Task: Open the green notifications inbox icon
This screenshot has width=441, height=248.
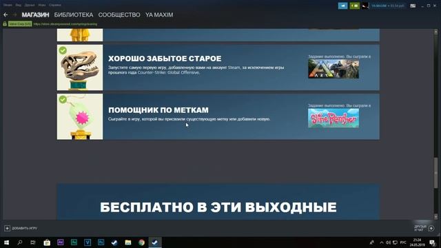Action: pyautogui.click(x=354, y=6)
